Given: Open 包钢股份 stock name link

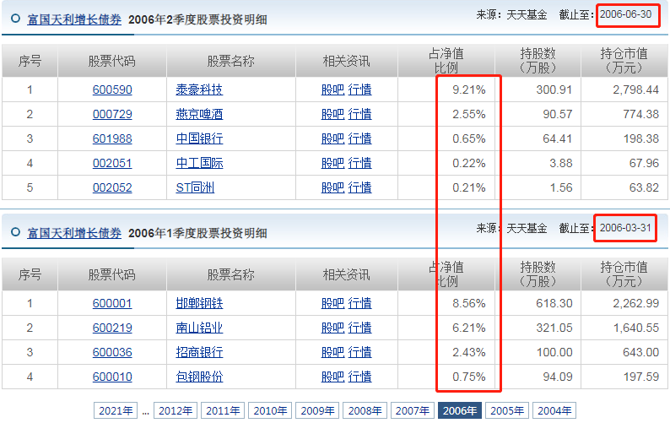Looking at the screenshot, I should point(199,377).
